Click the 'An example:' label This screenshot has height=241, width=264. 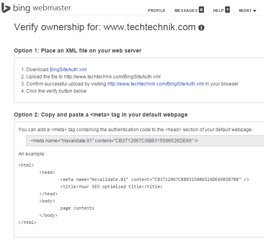click(32, 154)
